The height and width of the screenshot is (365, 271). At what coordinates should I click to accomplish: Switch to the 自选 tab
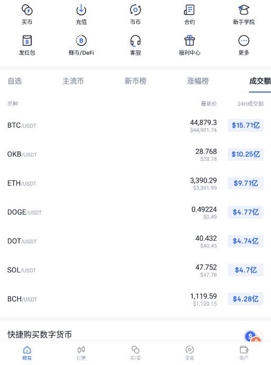[15, 81]
